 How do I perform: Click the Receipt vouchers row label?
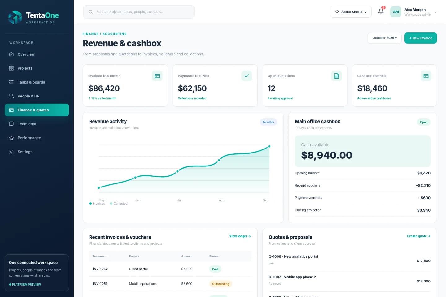coord(308,185)
